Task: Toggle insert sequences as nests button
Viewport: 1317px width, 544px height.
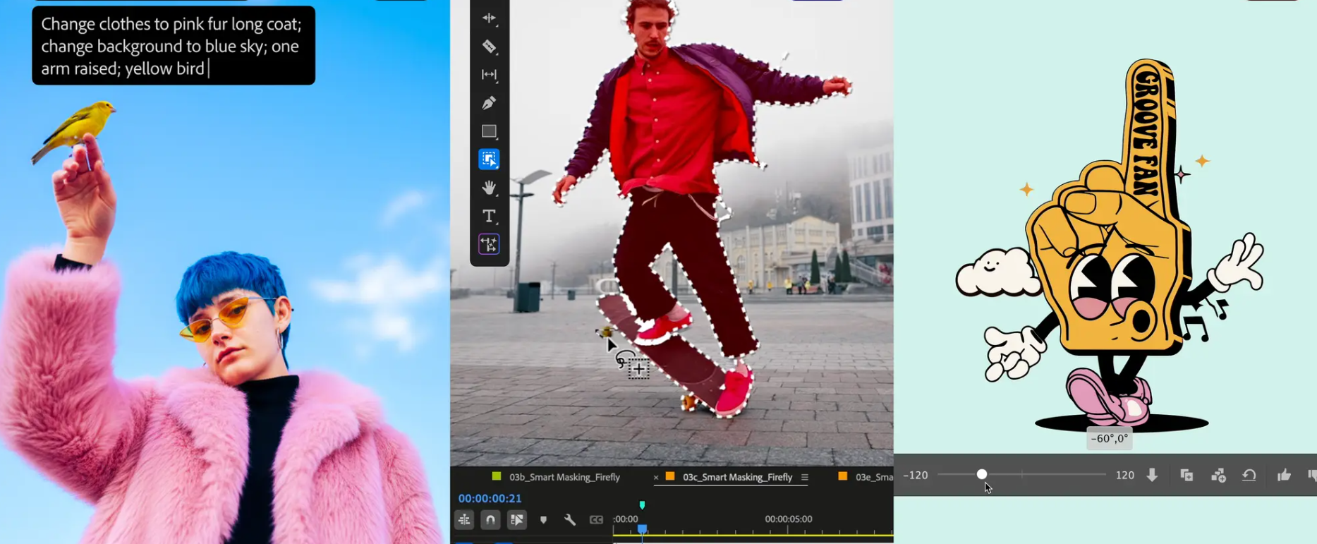Action: [x=464, y=520]
